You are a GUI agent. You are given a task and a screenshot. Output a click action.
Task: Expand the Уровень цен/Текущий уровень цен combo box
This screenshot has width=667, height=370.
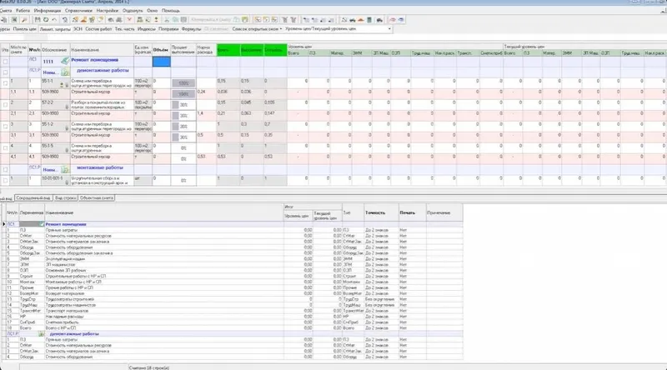[389, 29]
